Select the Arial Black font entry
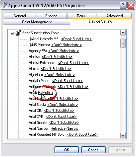 click(37, 105)
